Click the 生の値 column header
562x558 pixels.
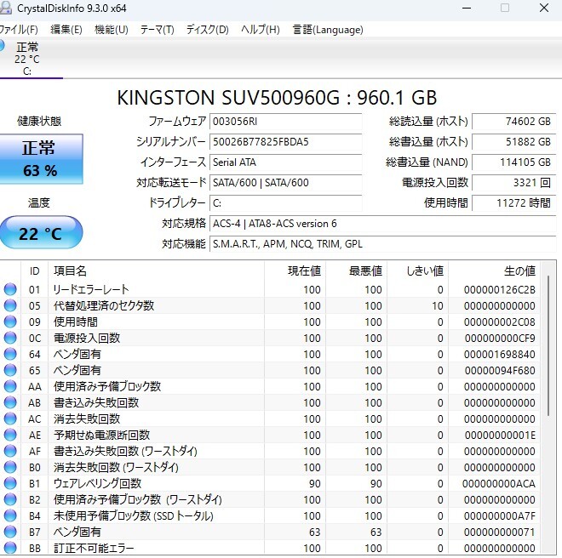pos(494,270)
